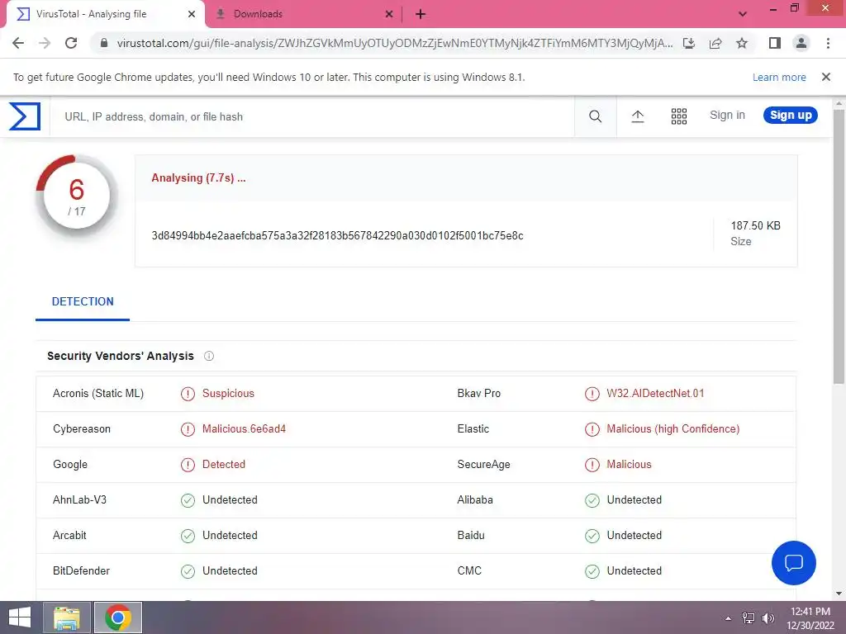The height and width of the screenshot is (634, 846).
Task: Click the share page icon
Action: click(x=715, y=43)
